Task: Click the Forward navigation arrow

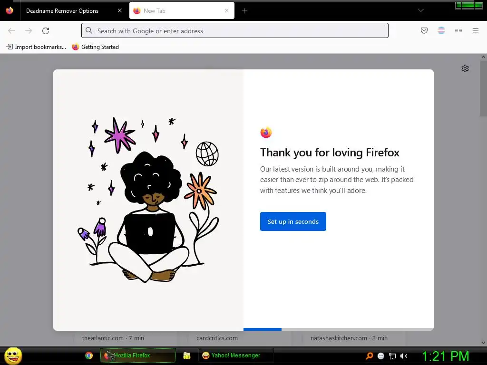Action: click(x=29, y=31)
